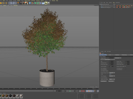The image size is (133, 99).
Task: Open timeline layout icon at row end
Action: (x=98, y=91)
